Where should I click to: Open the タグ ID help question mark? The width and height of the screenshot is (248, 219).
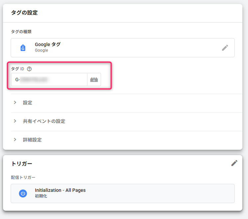[x=29, y=69]
